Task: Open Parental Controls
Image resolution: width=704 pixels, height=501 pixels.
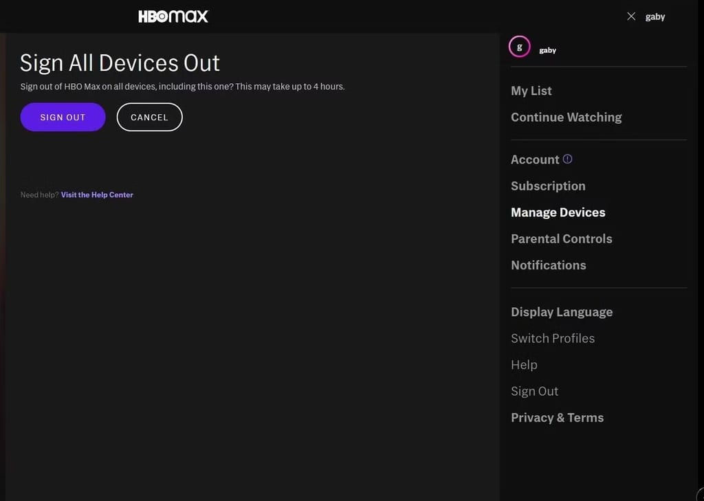Action: point(561,239)
